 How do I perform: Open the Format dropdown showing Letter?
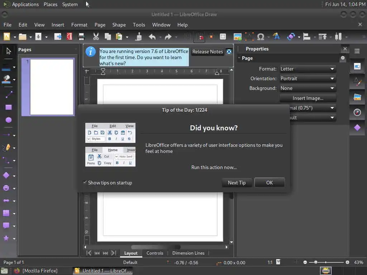308,69
